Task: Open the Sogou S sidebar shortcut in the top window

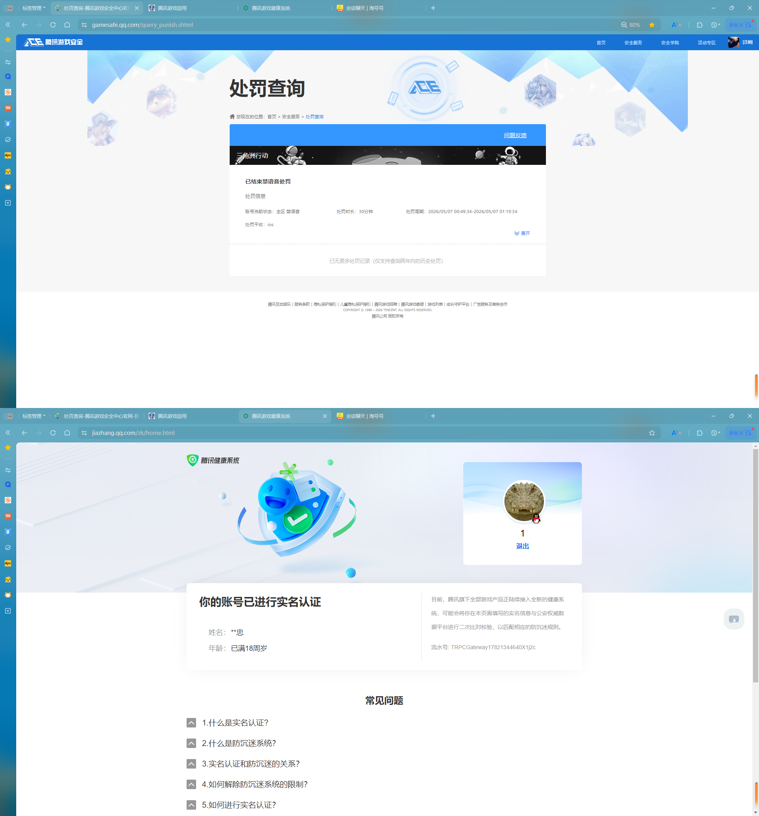Action: pos(8,93)
